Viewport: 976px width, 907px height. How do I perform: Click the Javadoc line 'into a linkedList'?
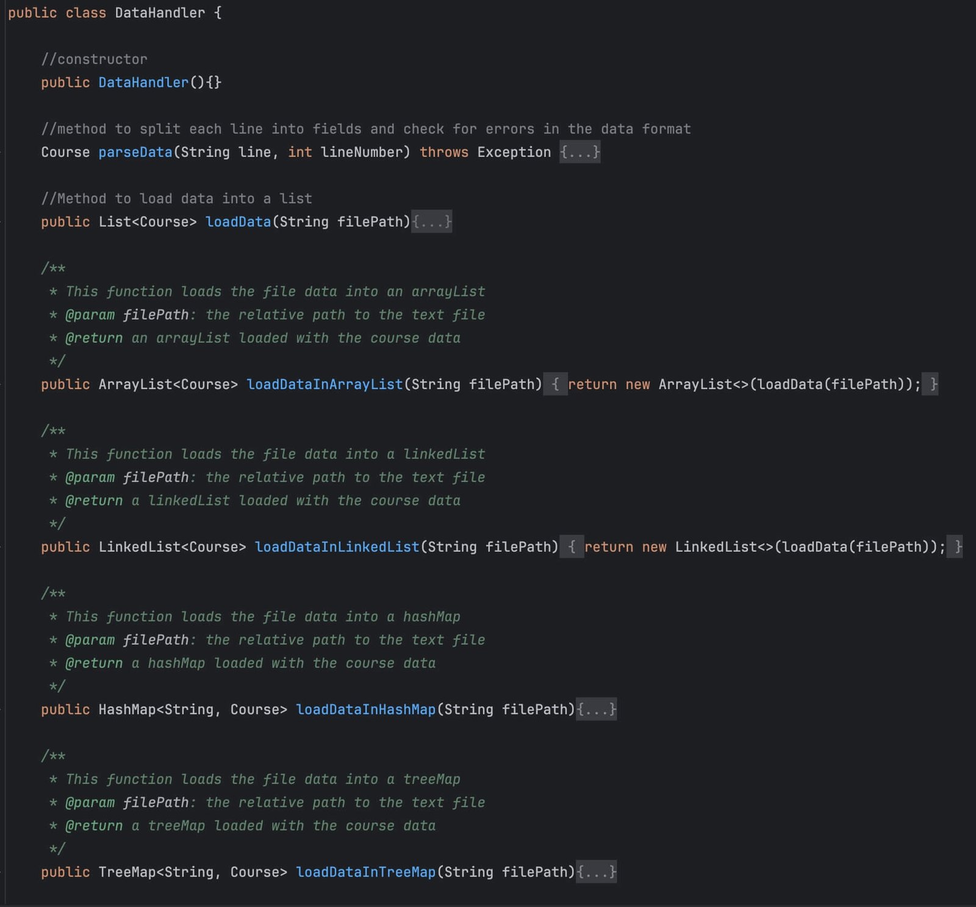[267, 454]
